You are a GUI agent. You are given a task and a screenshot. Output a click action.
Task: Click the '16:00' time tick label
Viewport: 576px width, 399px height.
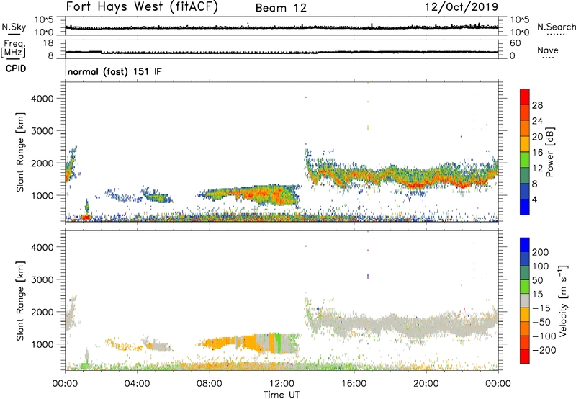coord(354,384)
